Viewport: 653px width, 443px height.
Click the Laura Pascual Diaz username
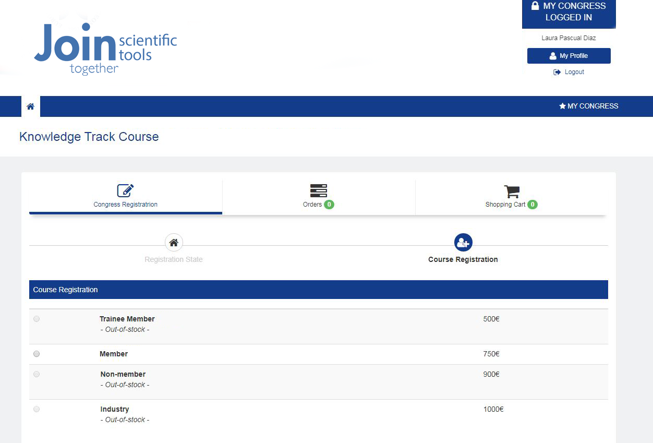[x=569, y=38]
